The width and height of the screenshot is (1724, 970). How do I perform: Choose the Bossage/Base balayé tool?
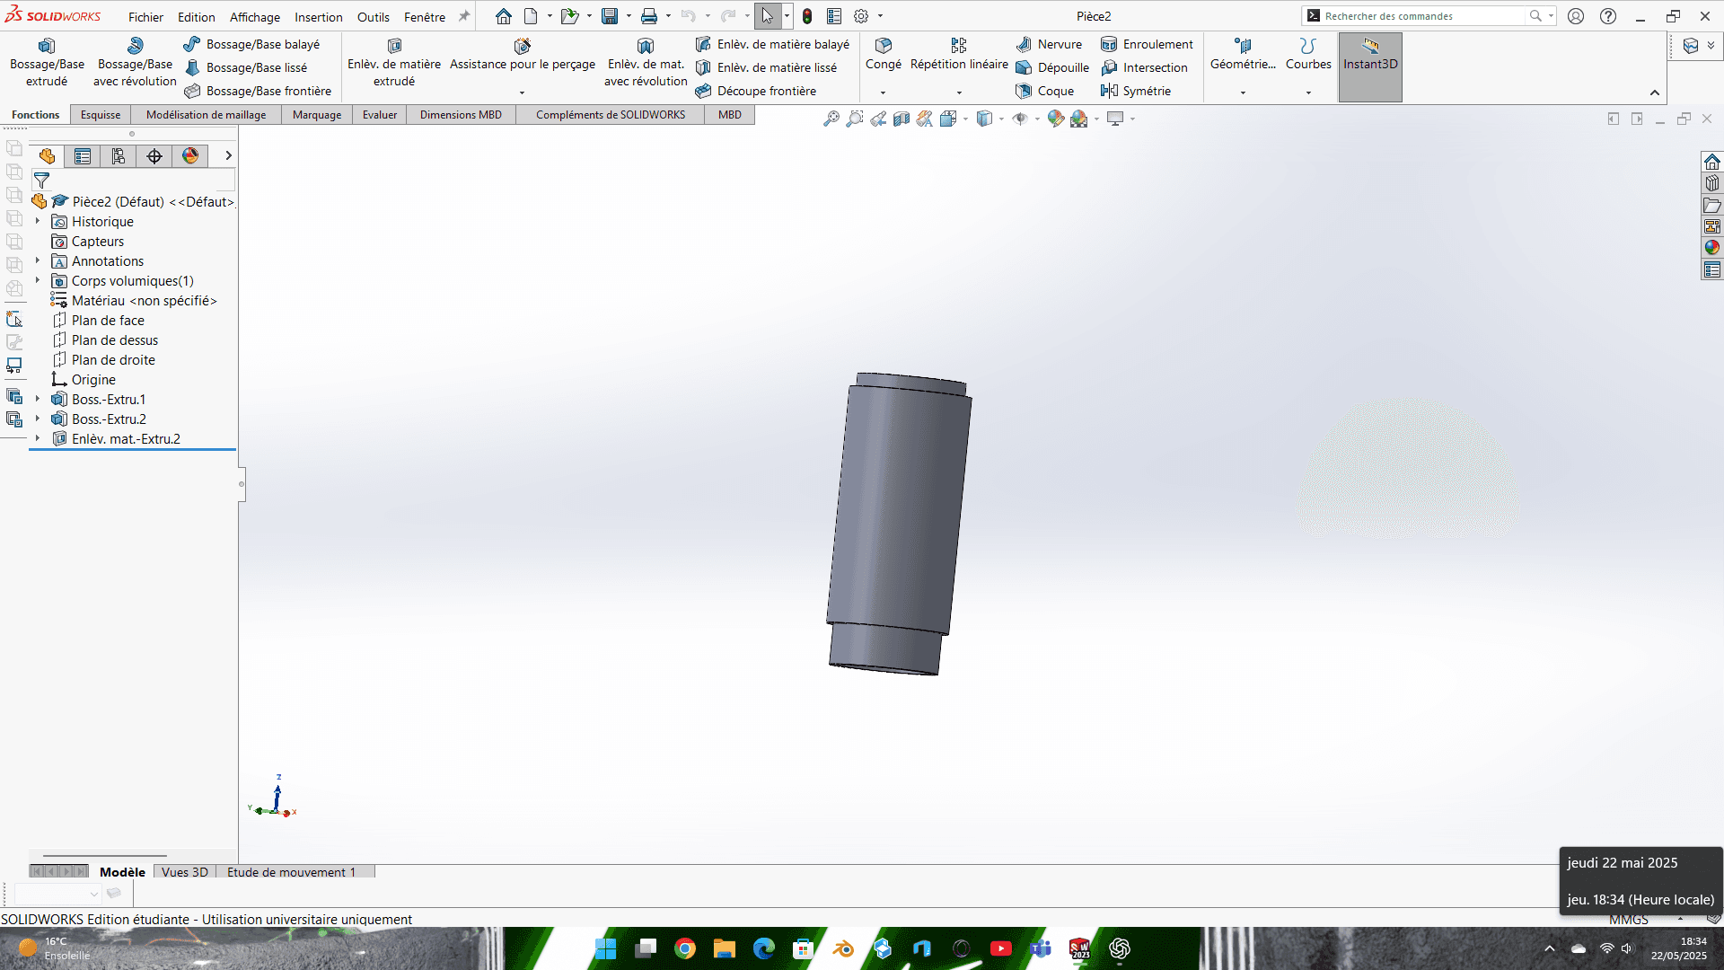[x=251, y=44]
